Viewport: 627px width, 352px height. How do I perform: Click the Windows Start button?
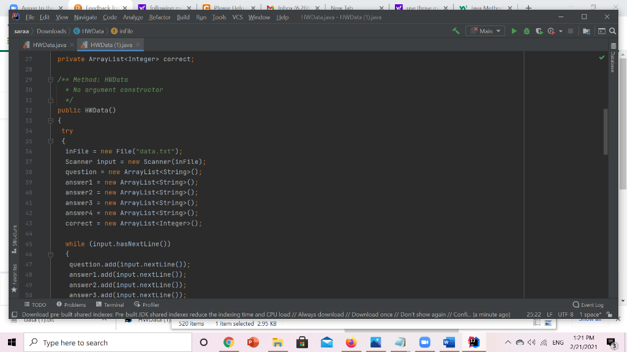tap(12, 342)
